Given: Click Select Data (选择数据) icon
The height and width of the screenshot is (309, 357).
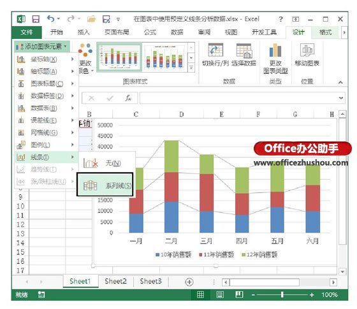Looking at the screenshot, I should 244,51.
